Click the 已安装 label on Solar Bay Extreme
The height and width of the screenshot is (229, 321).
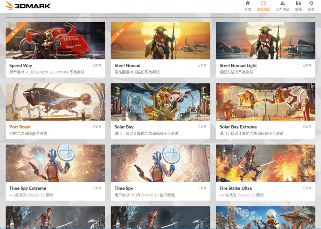[307, 127]
